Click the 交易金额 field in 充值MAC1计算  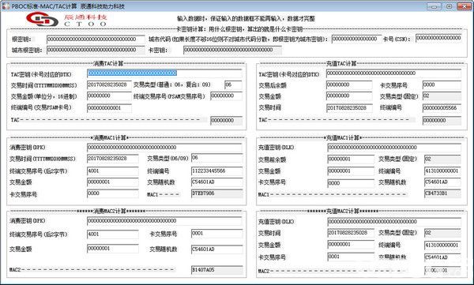[351, 171]
